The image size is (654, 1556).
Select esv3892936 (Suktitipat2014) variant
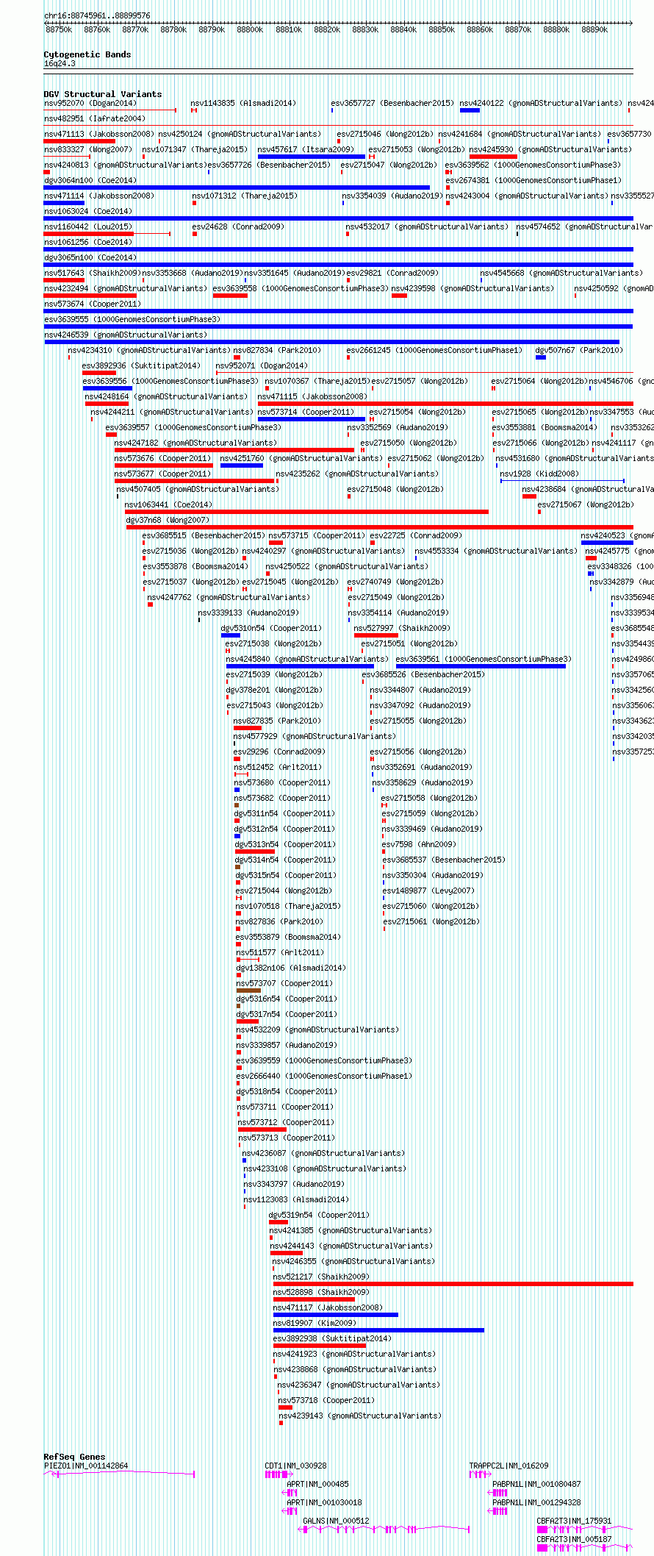(141, 365)
